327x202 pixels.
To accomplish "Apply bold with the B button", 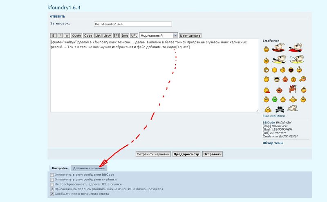I will click(x=53, y=36).
